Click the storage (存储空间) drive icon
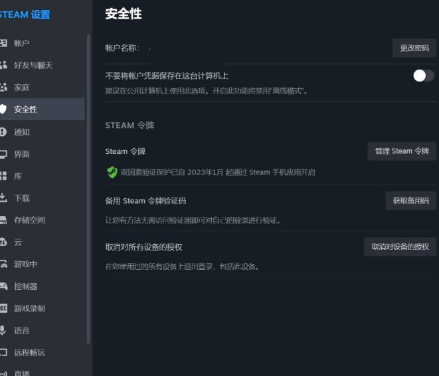Screen dimensions: 439x376 point(3,220)
